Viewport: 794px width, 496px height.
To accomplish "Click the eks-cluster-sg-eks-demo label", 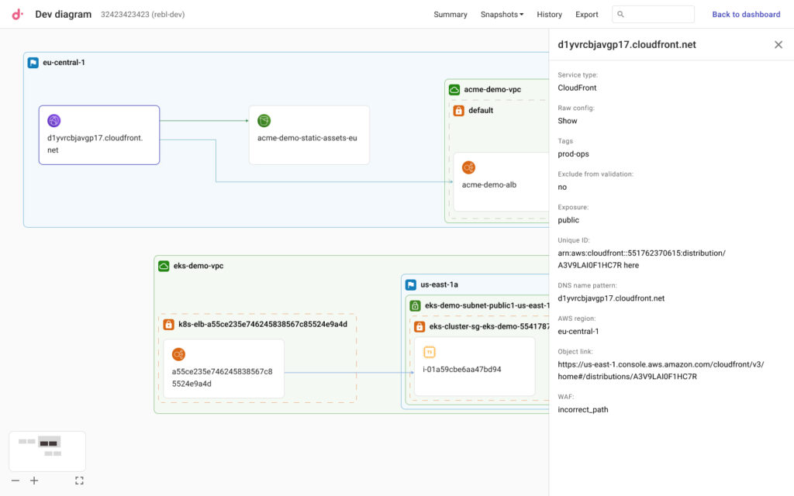I will [x=489, y=326].
